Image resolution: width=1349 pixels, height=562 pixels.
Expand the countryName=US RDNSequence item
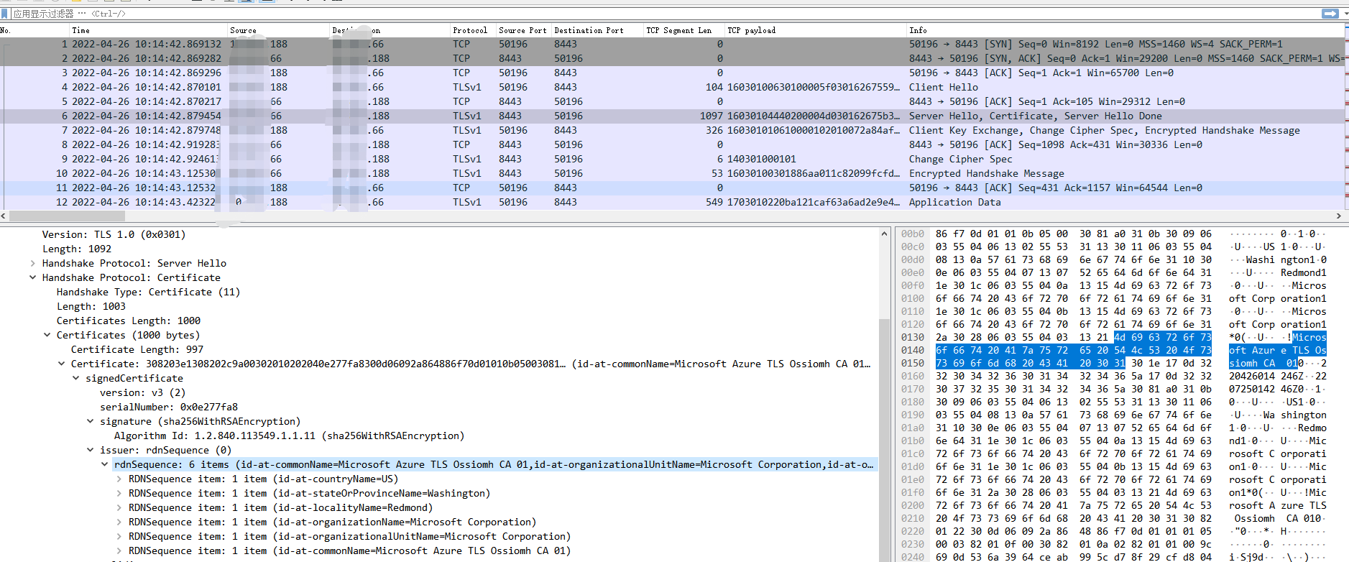pos(119,479)
